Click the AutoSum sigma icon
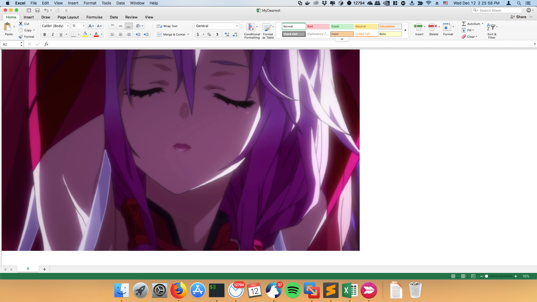Viewport: 537px width, 302px height. pos(464,24)
